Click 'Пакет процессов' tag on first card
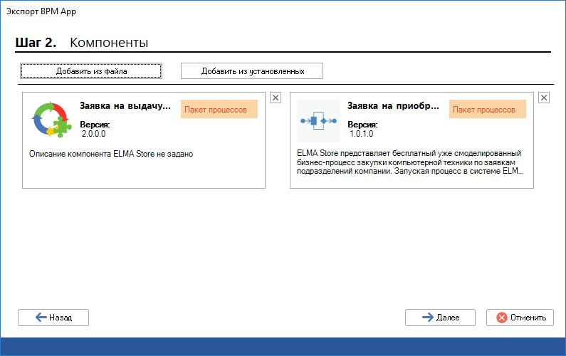Viewport: 566px width, 356px height. pyautogui.click(x=219, y=109)
